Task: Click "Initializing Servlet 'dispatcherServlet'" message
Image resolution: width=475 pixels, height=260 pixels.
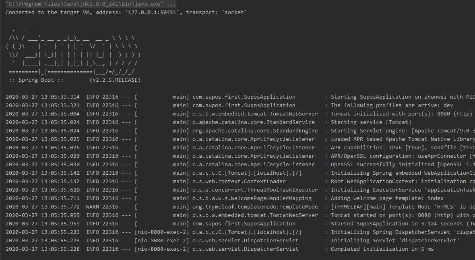Action: tap(395, 241)
